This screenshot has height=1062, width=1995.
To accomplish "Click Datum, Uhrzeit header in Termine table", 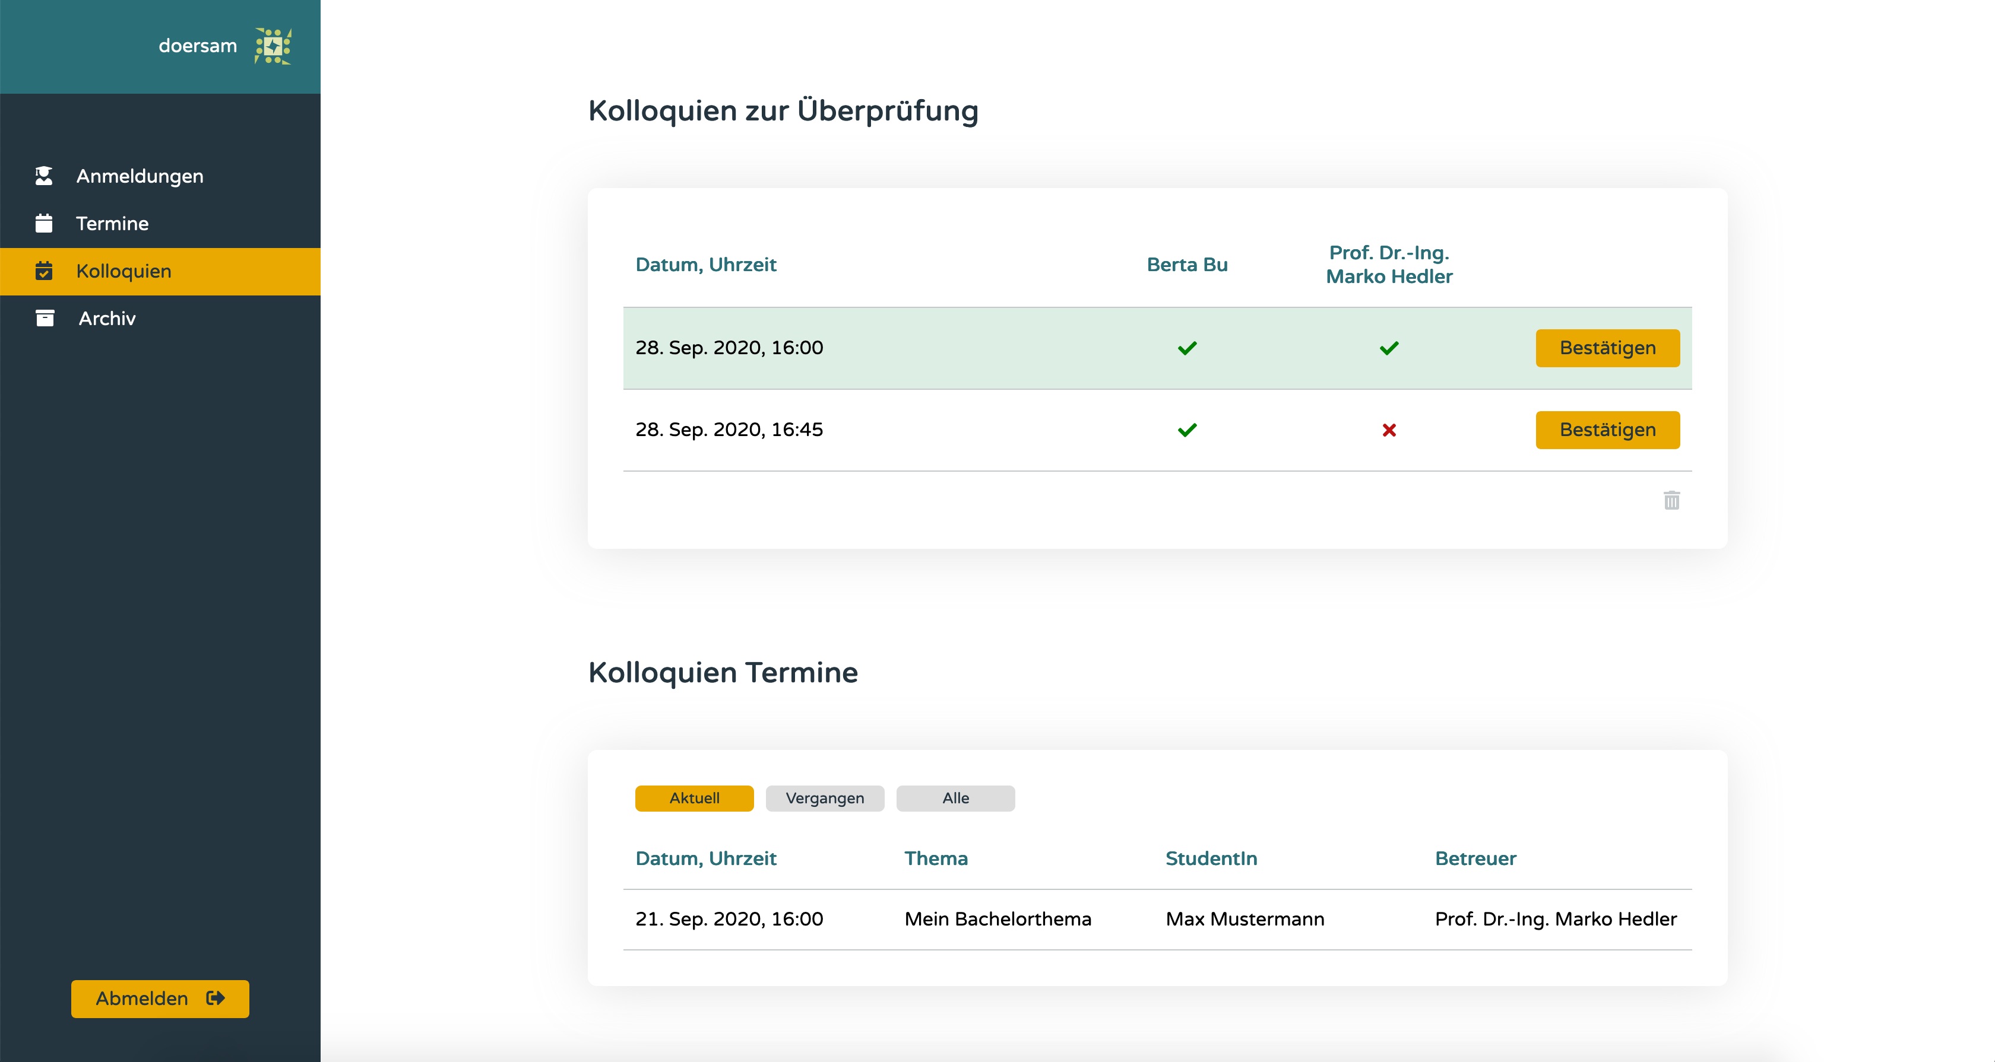I will pyautogui.click(x=705, y=858).
